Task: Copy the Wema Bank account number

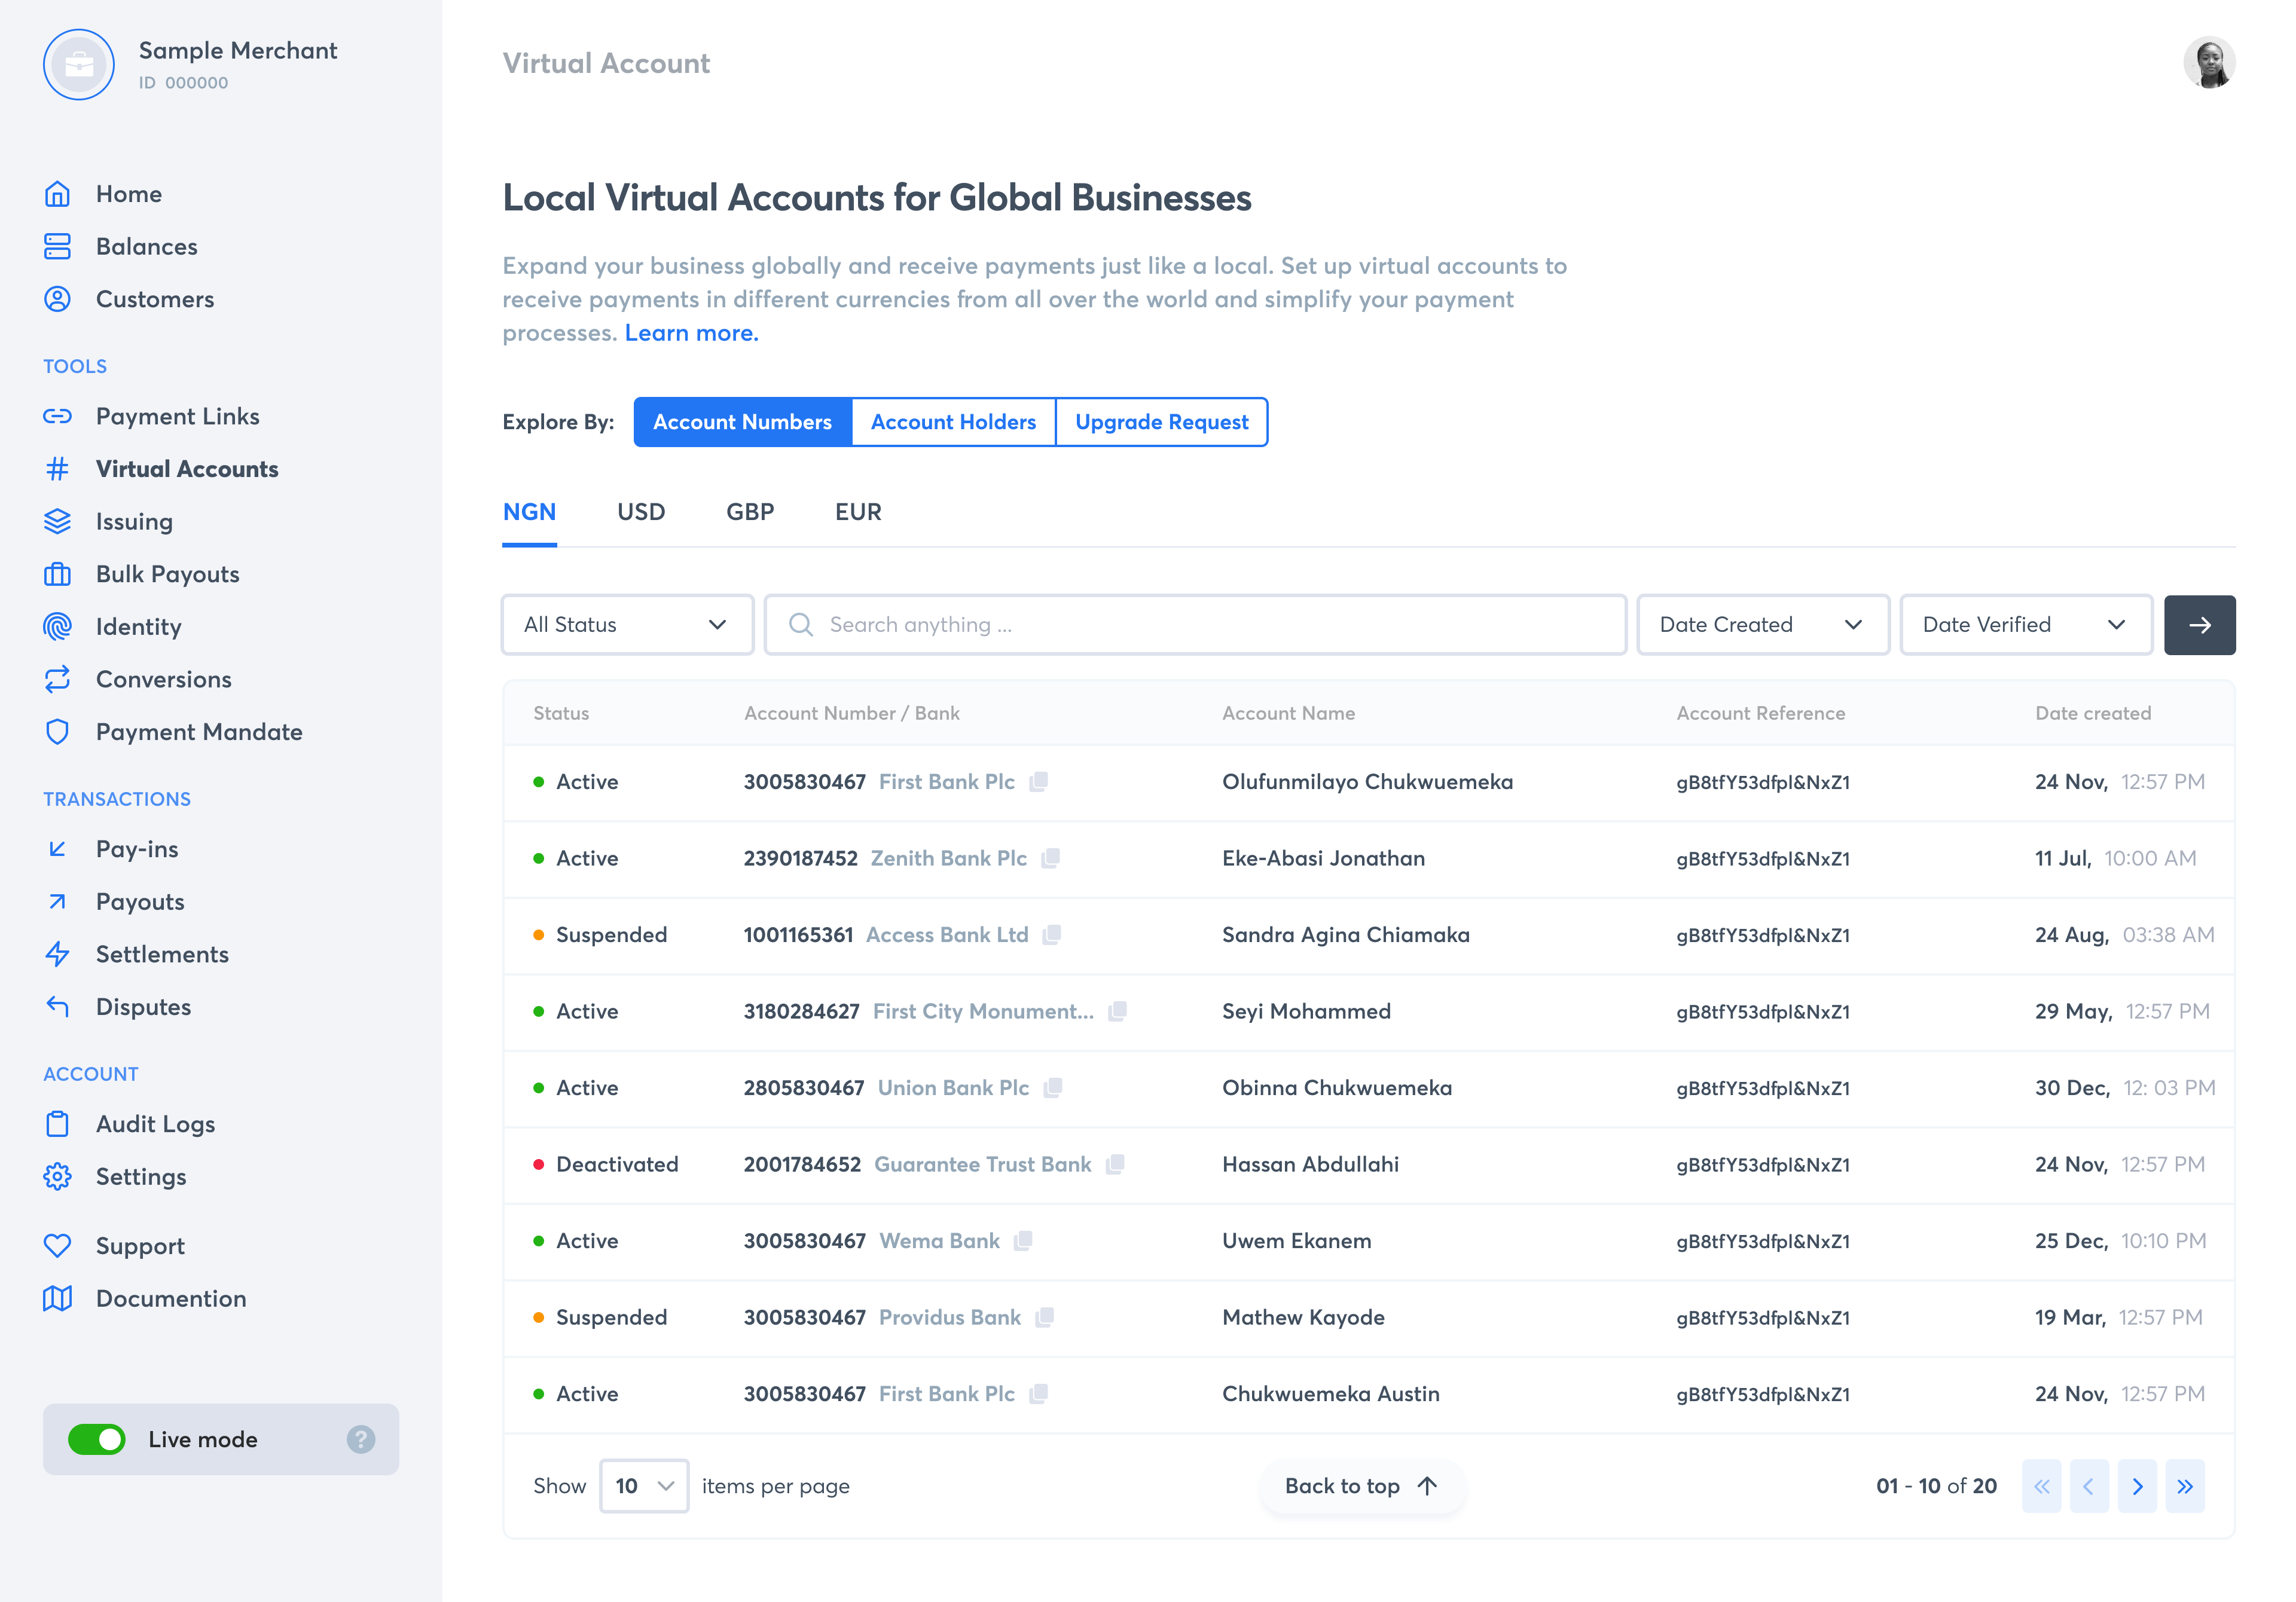Action: tap(1023, 1241)
